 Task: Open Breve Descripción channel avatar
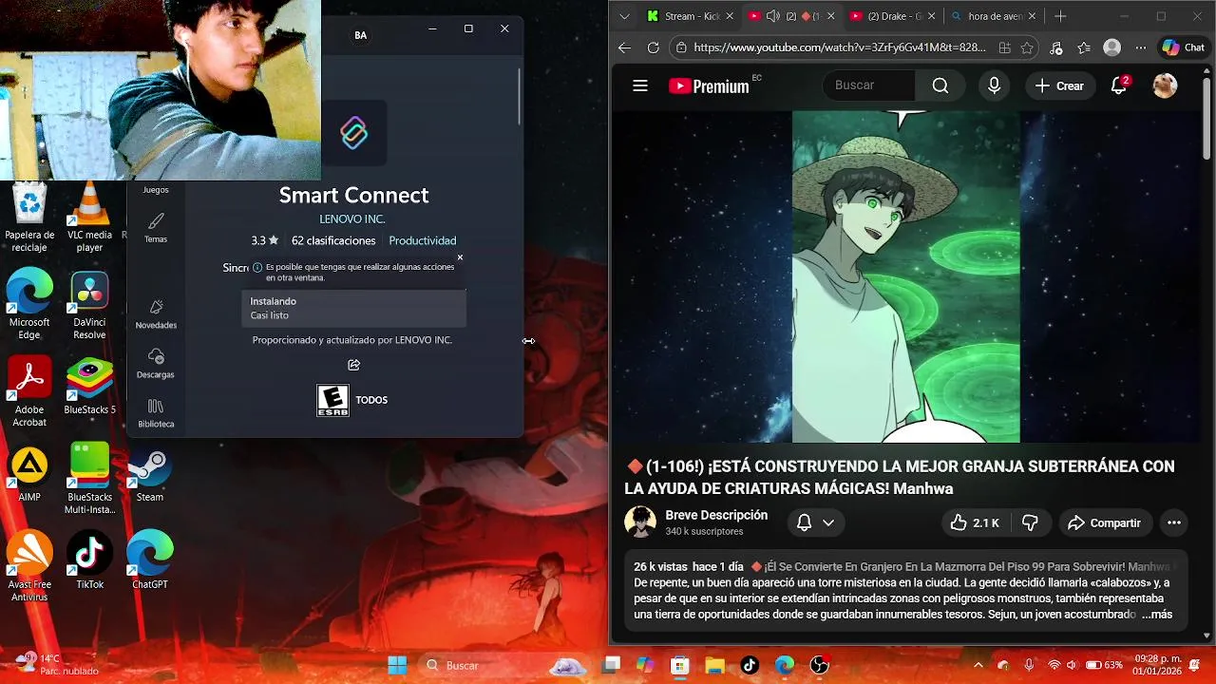pos(640,522)
